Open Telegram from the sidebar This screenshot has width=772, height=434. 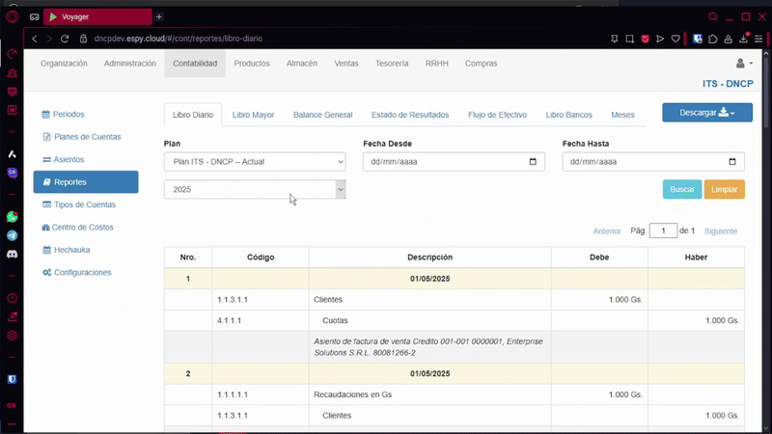tap(13, 235)
